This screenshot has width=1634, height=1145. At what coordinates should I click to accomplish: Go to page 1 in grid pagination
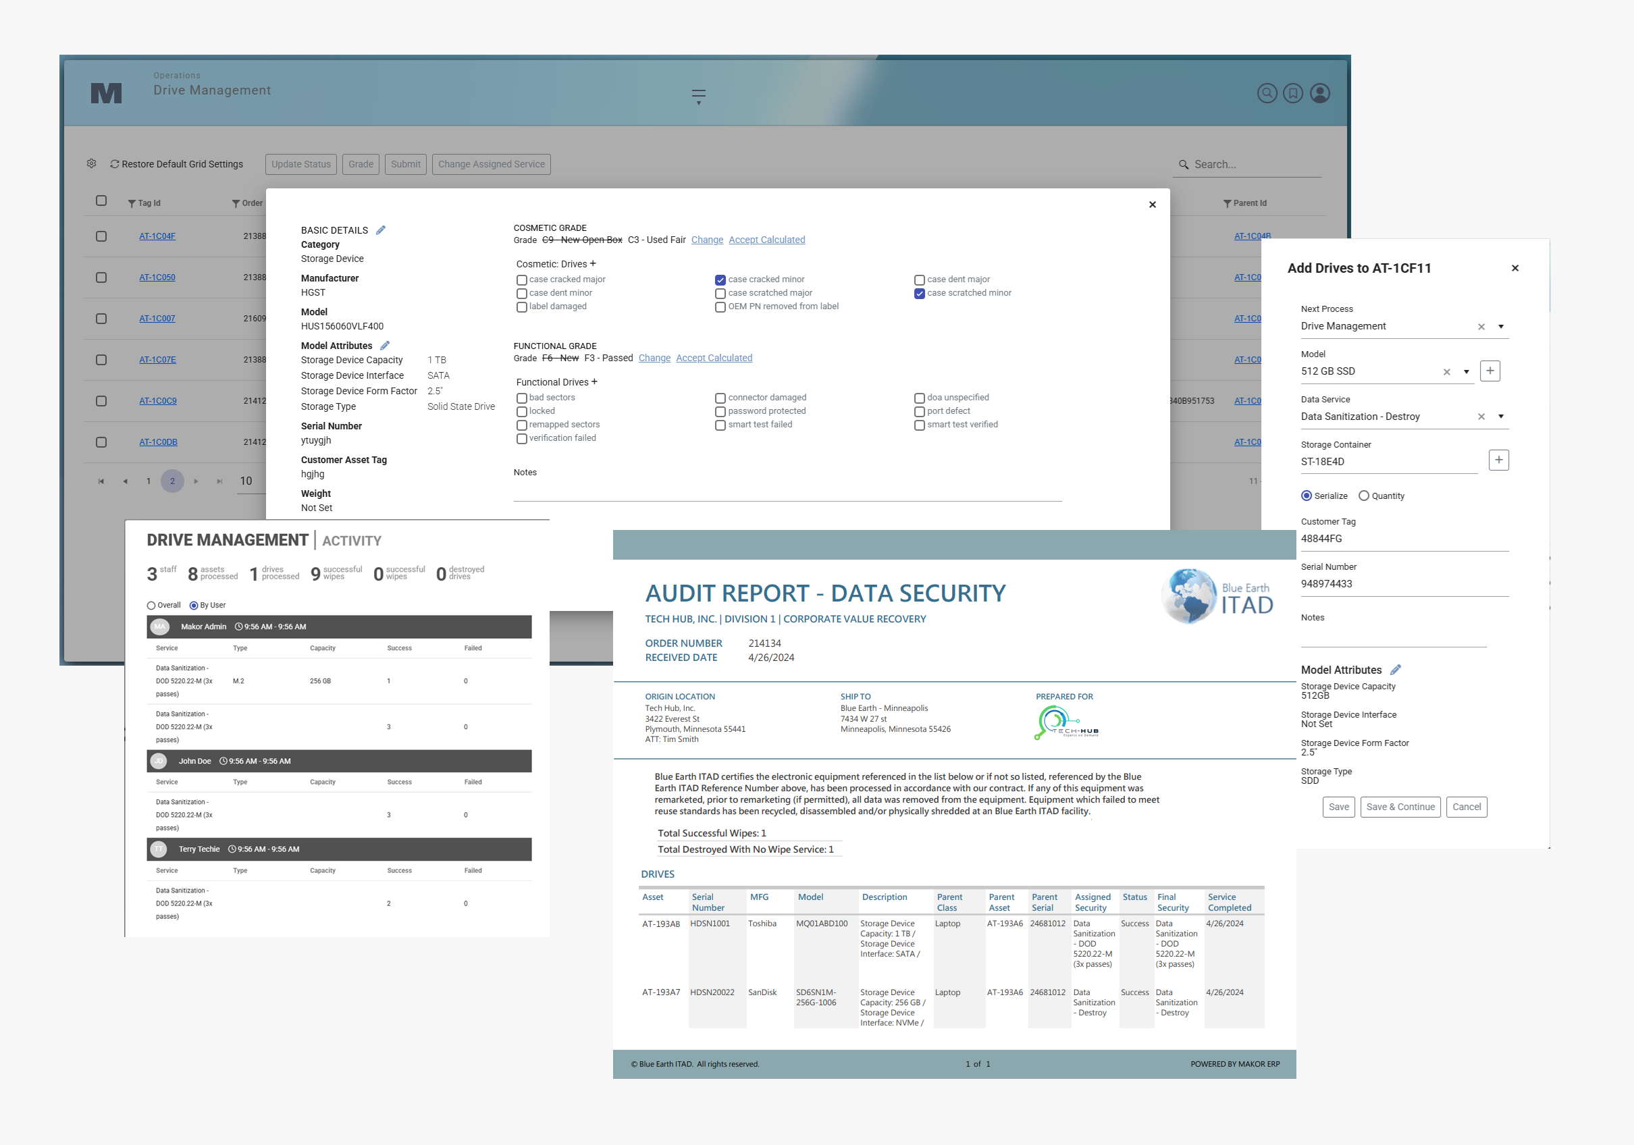(148, 481)
